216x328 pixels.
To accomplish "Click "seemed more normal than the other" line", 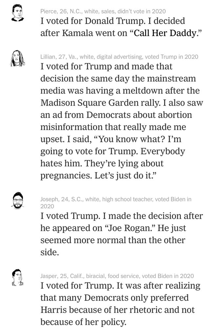I will point(113,240).
